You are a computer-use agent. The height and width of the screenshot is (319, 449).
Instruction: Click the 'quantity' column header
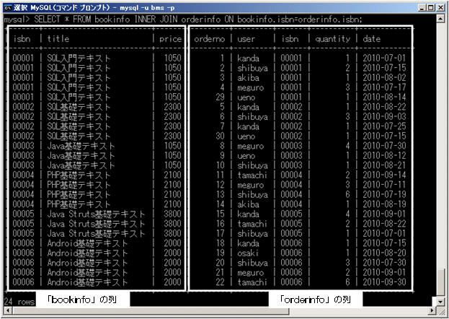pos(333,39)
